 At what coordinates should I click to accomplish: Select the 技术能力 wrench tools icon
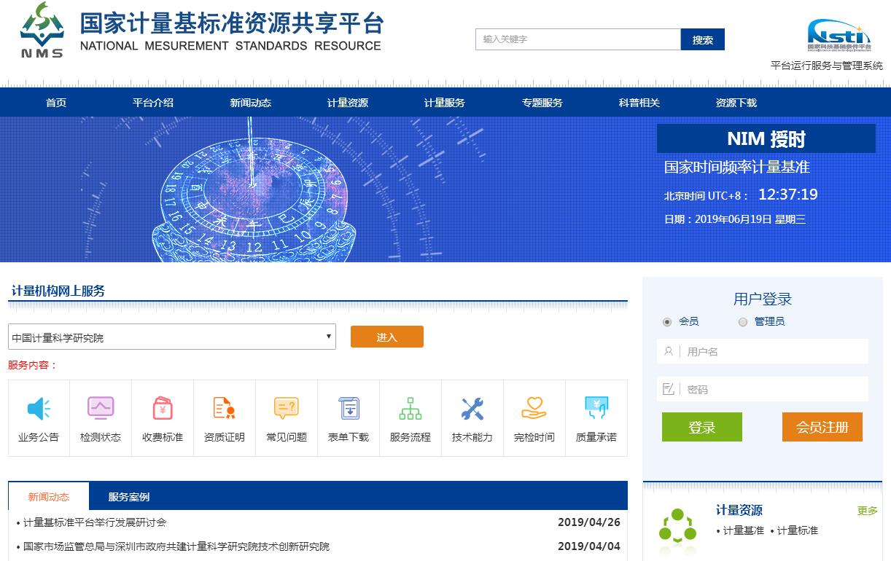pyautogui.click(x=472, y=409)
